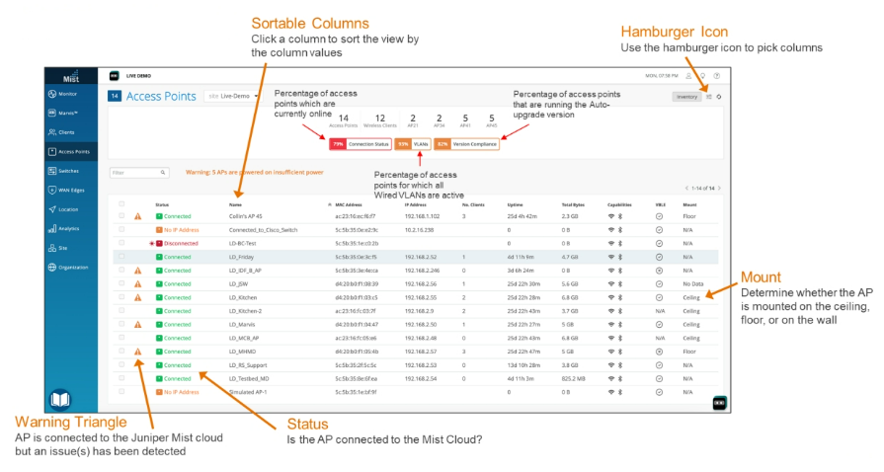
Task: Sort by the MAC Address column
Action: [x=348, y=204]
